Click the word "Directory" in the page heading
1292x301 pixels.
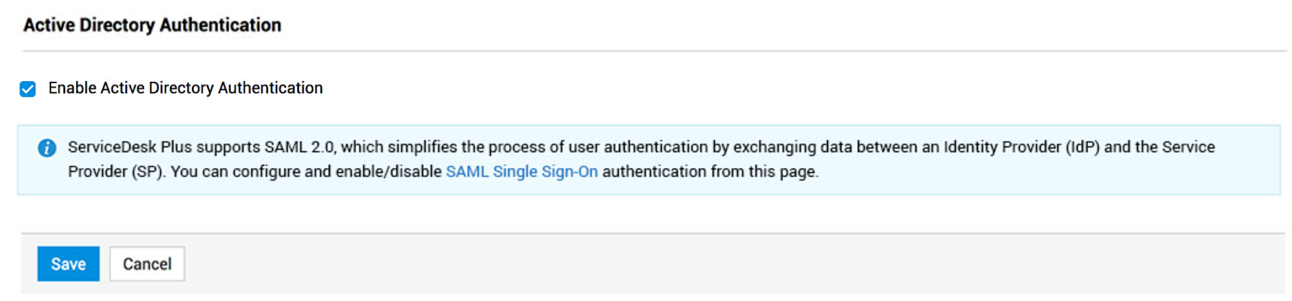pos(117,25)
